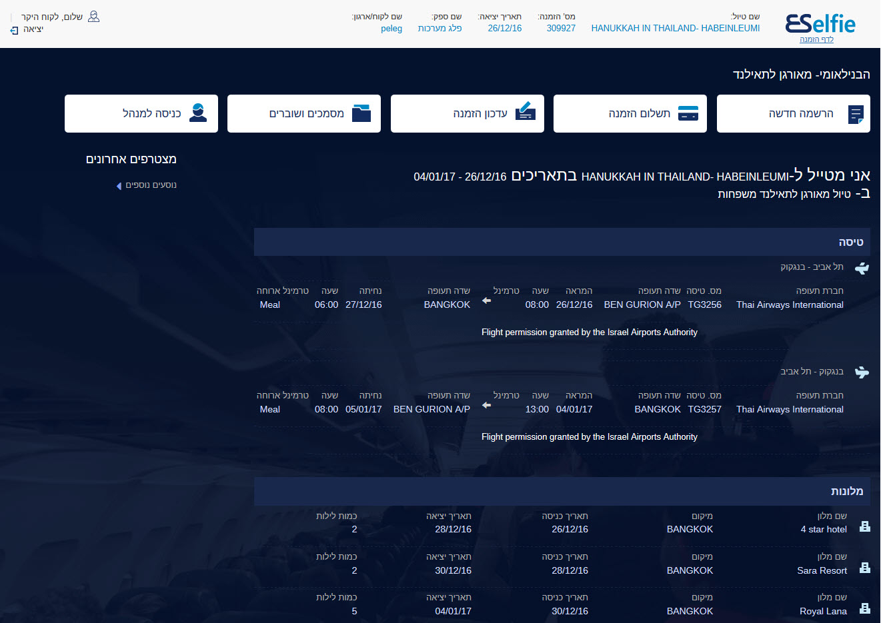Image resolution: width=881 pixels, height=623 pixels.
Task: Open the לדף הזמנה link under logo
Action: click(x=816, y=40)
